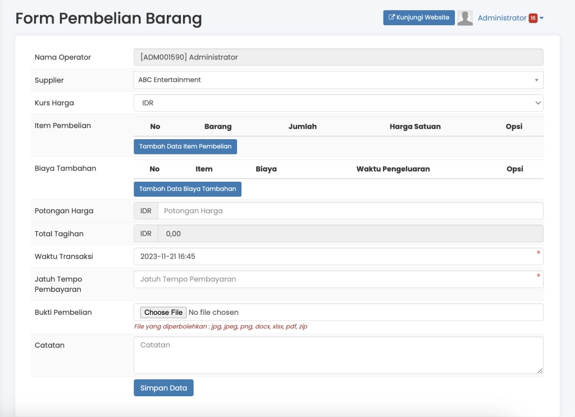Click Tambah Data Biaya Tambahan button
Image resolution: width=575 pixels, height=417 pixels.
(x=188, y=189)
